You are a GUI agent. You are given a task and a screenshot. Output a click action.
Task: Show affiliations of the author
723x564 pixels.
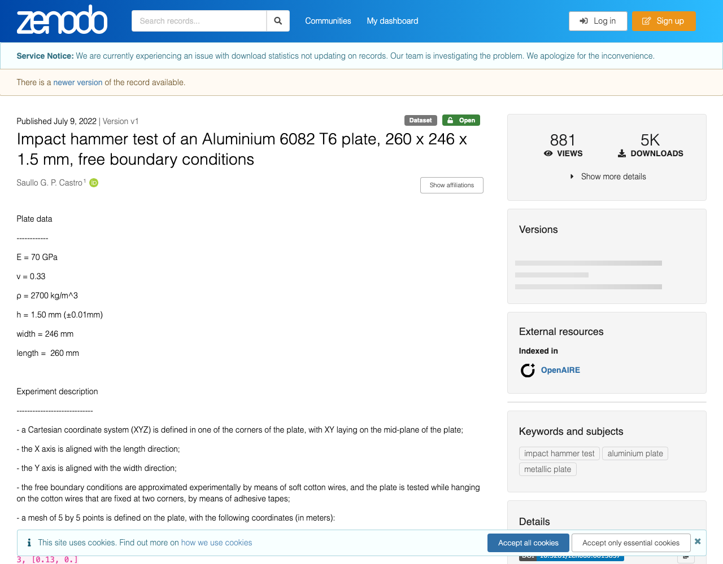[x=452, y=185]
